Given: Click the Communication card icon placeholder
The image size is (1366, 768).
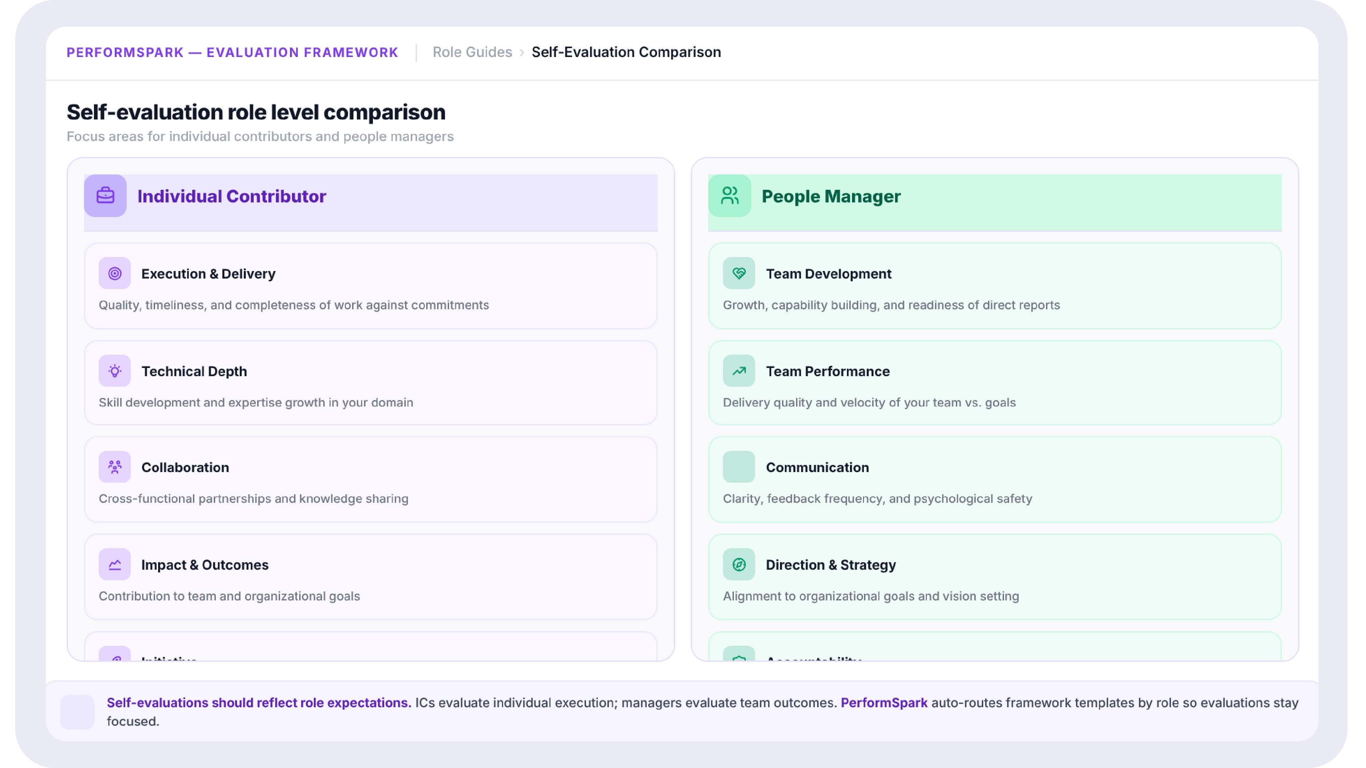Looking at the screenshot, I should tap(739, 467).
